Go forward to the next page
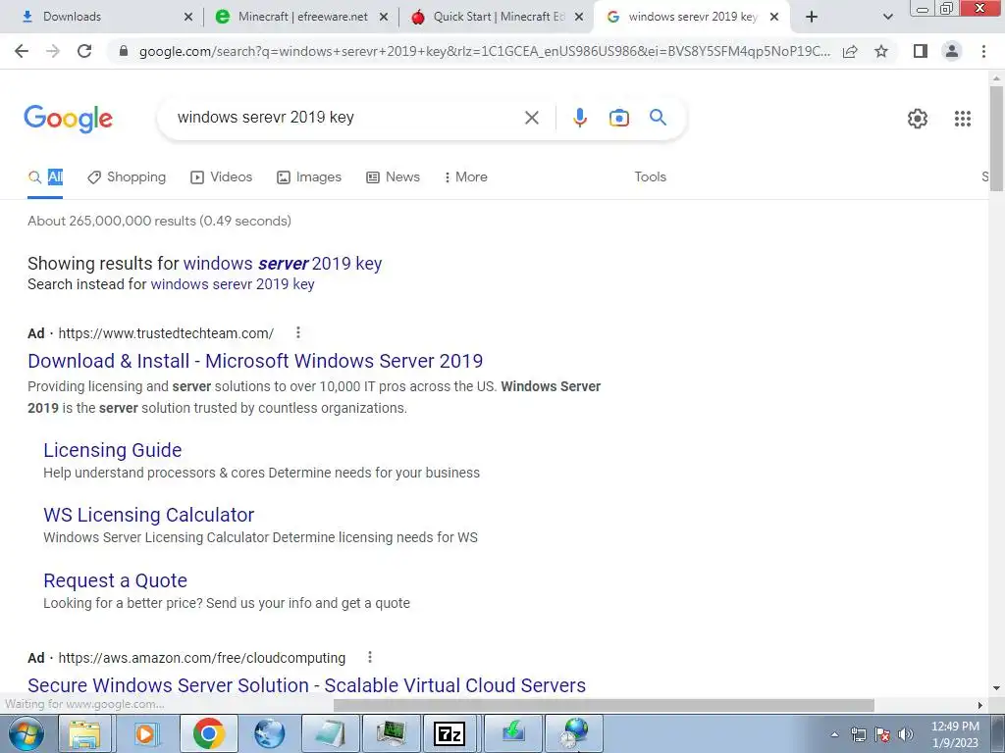 53,51
